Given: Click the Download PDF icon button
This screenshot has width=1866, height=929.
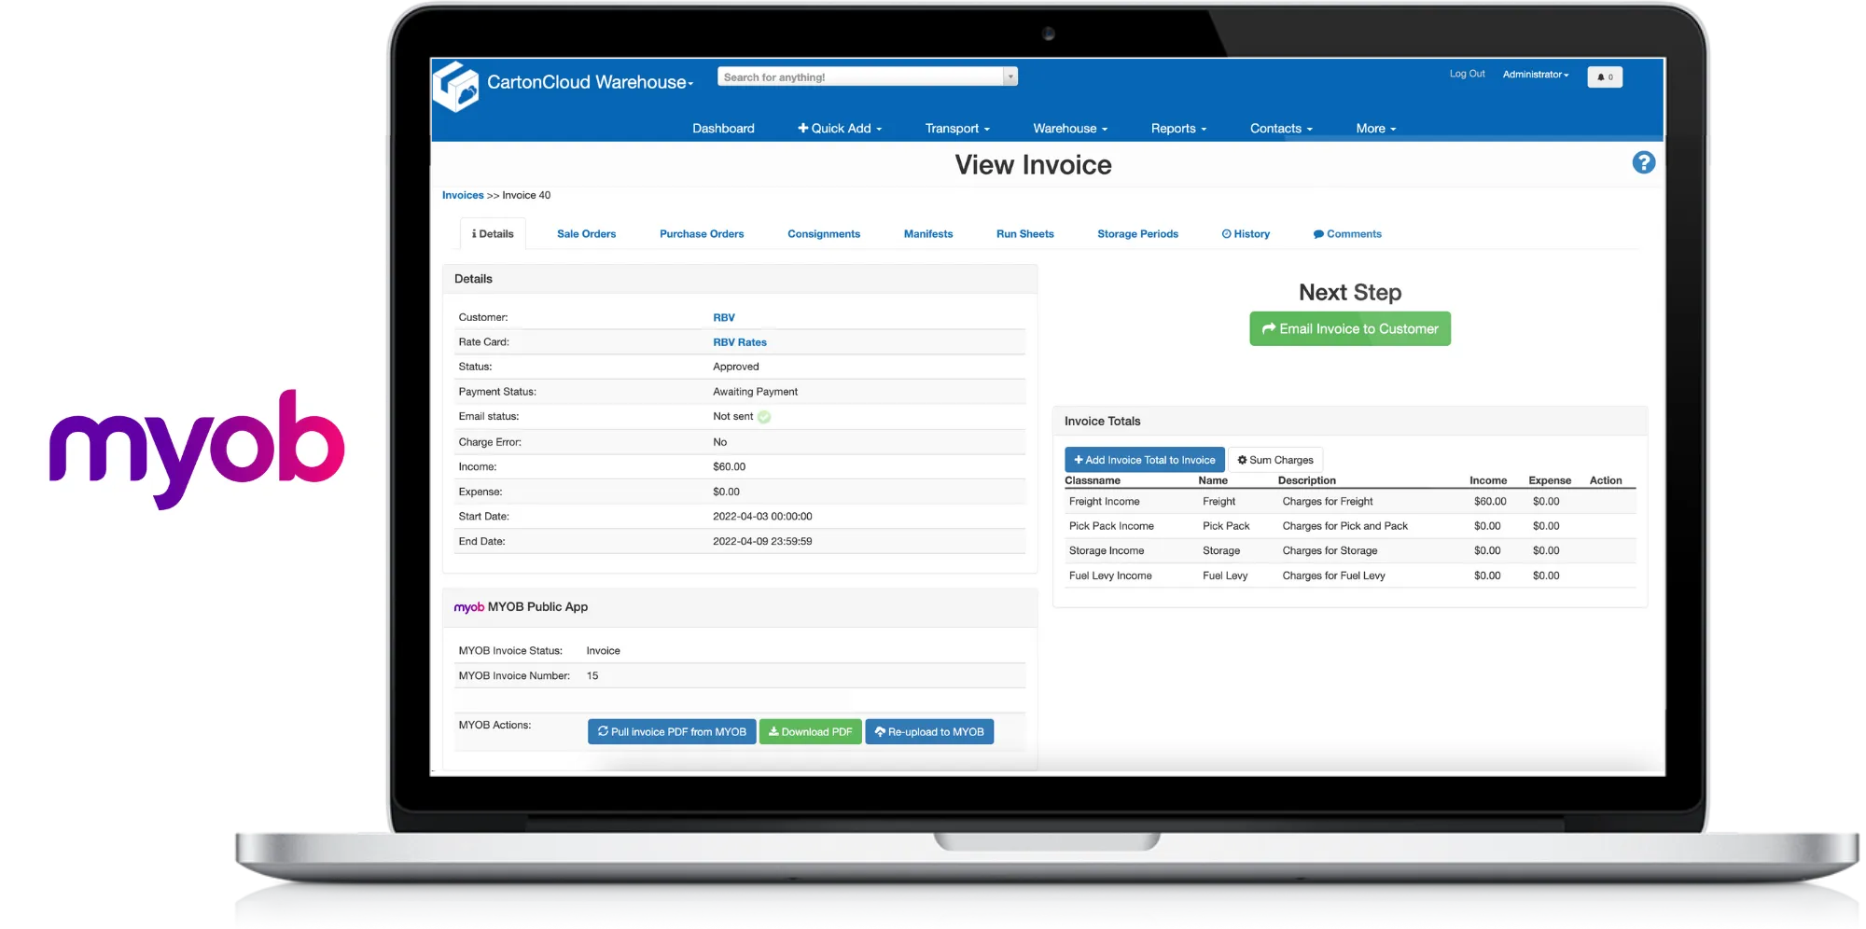Looking at the screenshot, I should point(773,731).
